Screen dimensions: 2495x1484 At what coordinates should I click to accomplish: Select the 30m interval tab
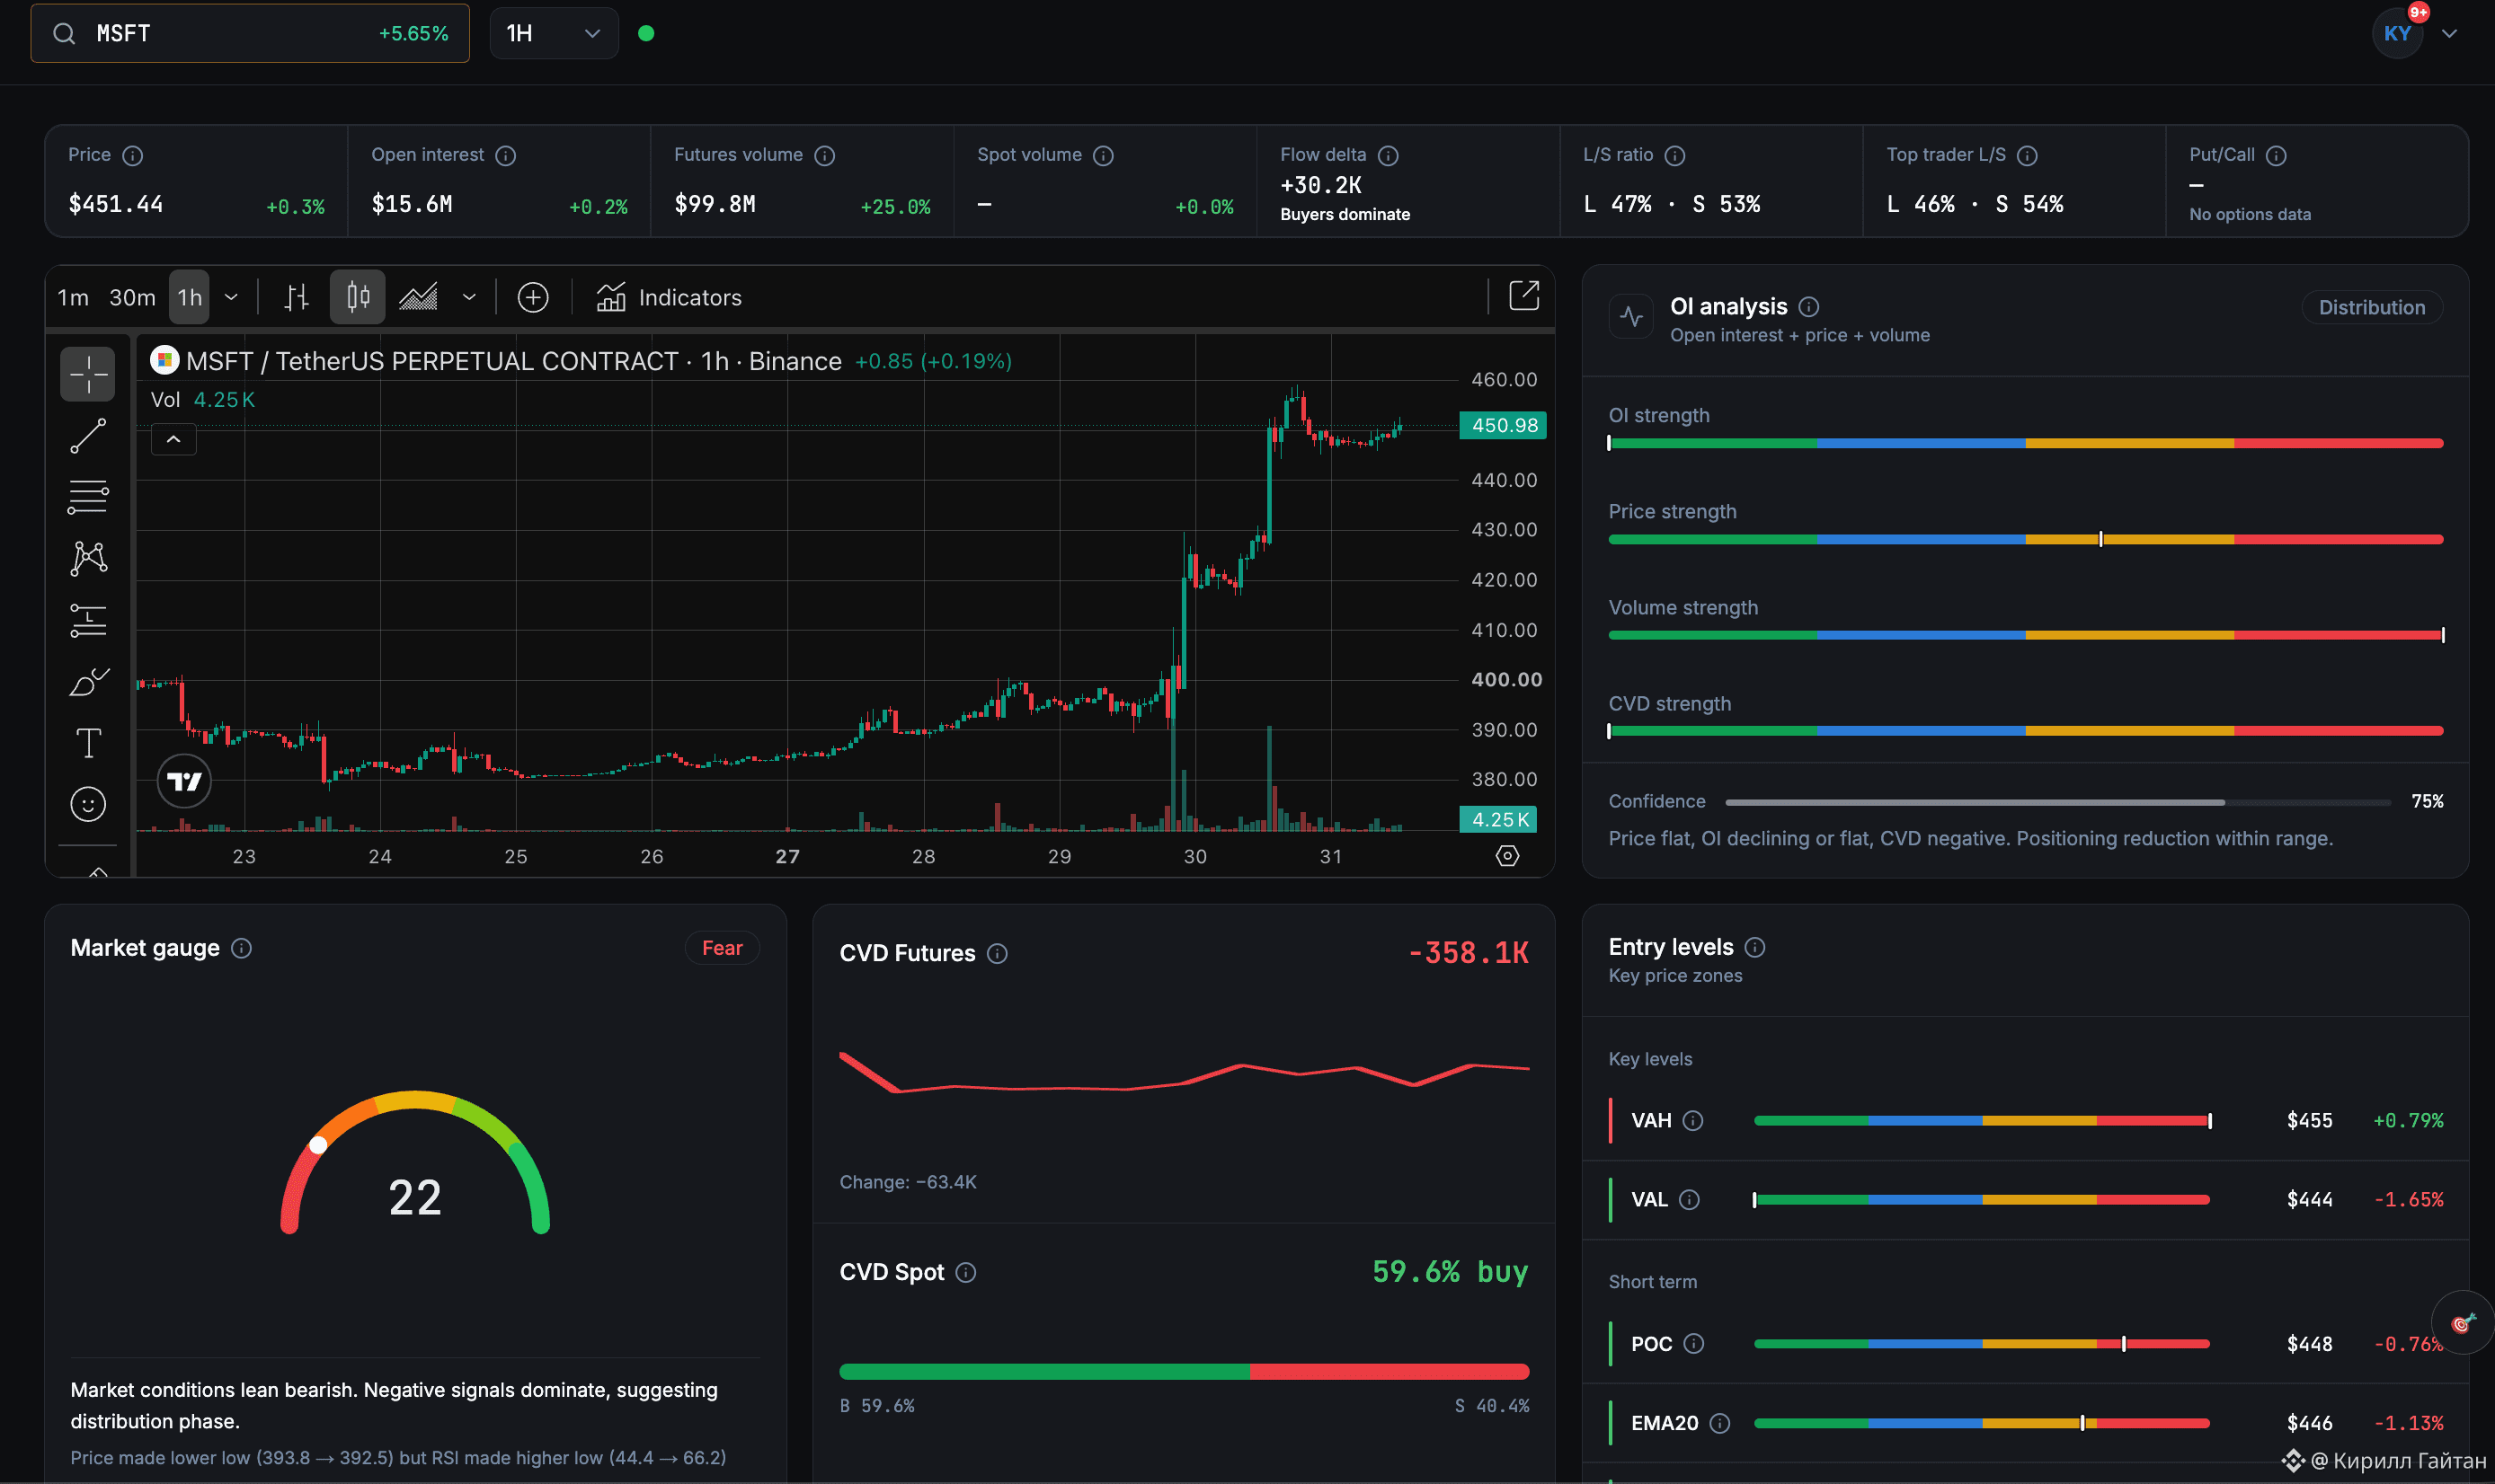pyautogui.click(x=132, y=297)
